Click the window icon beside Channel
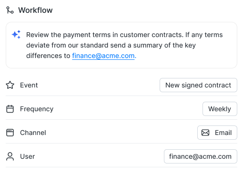The width and height of the screenshot is (243, 173). tap(10, 133)
